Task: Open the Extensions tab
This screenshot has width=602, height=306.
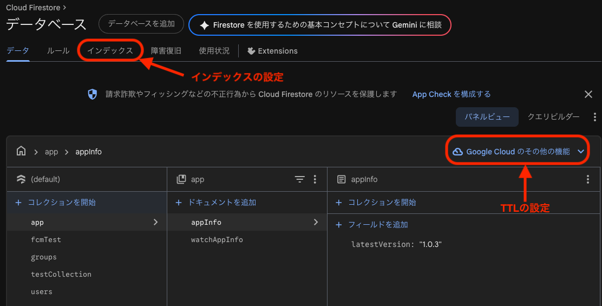Action: click(273, 51)
